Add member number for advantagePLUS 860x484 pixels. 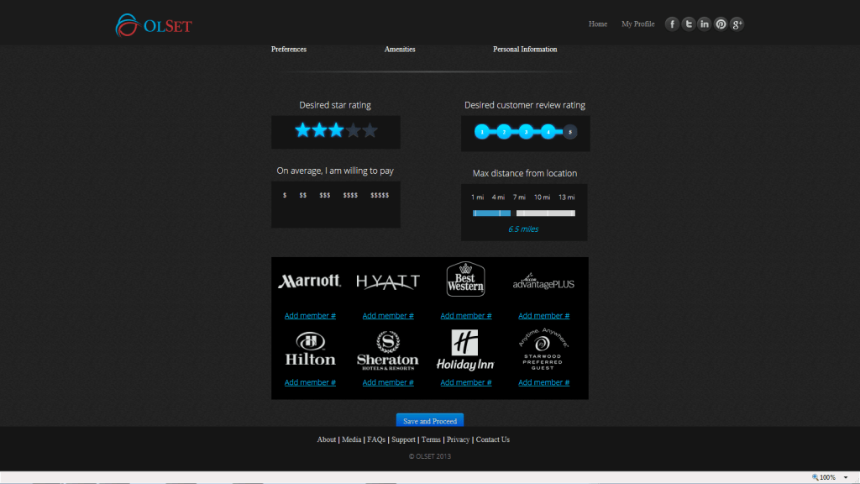coord(543,316)
